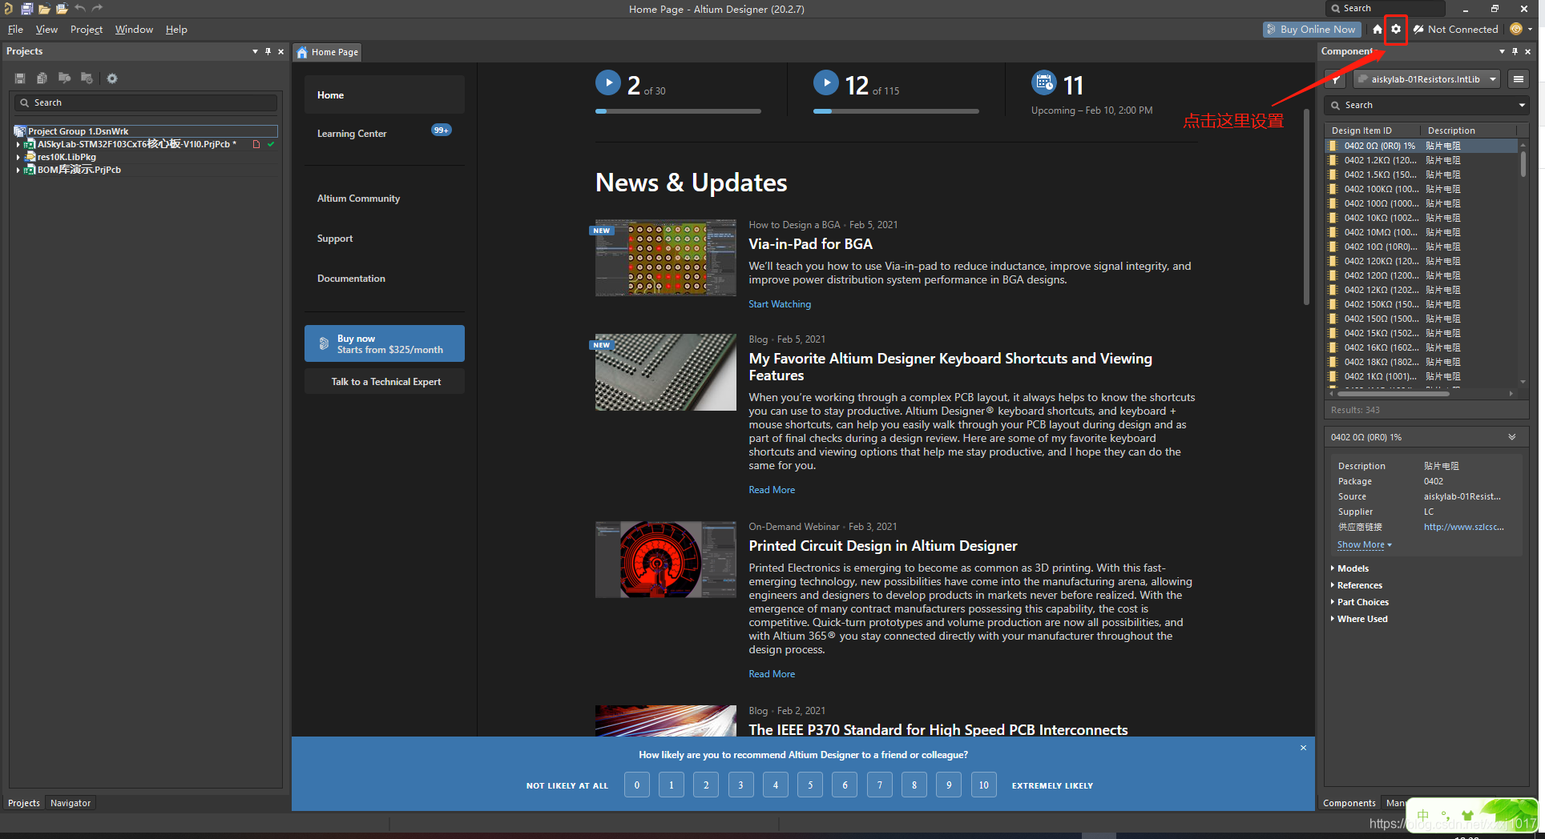Close the Components panel
This screenshot has height=839, width=1545.
1527,51
